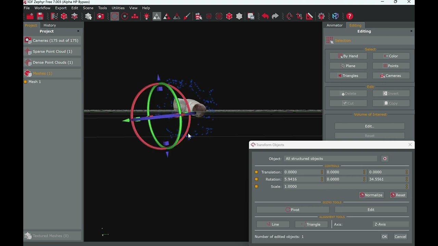Image resolution: width=438 pixels, height=246 pixels.
Task: Expand the Textured Meshes (0) section
Action: coord(52,236)
